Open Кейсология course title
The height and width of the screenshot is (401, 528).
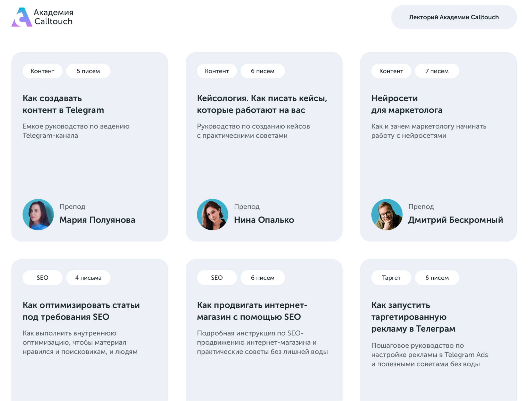(262, 104)
